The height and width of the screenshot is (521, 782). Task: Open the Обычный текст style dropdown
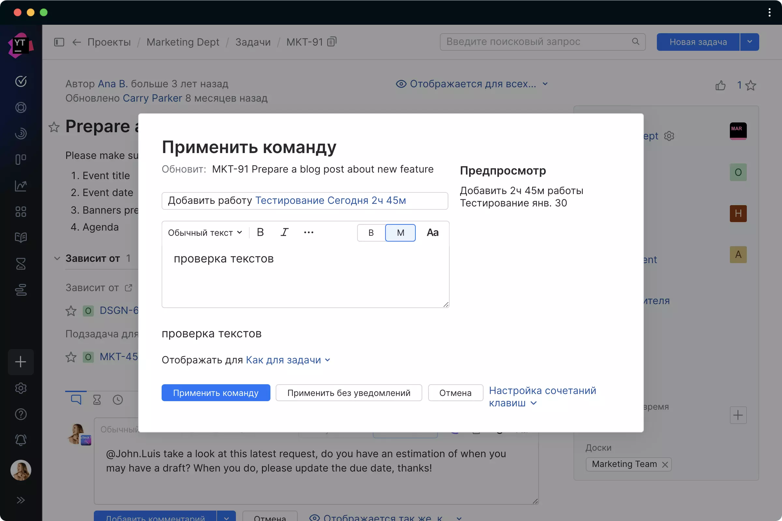click(205, 232)
